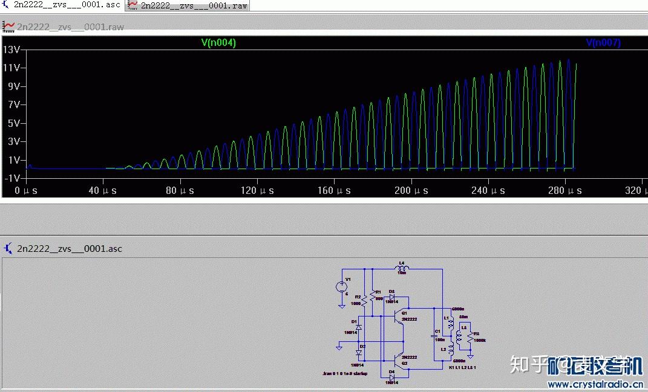Click the waveform window icon beside the .raw title
Viewport: 648px width, 392px height.
click(8, 27)
